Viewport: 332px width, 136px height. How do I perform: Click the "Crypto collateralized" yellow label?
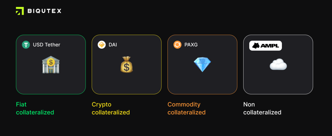click(x=111, y=108)
